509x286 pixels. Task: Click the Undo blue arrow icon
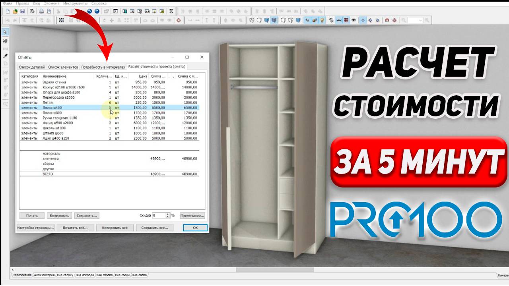(89, 11)
